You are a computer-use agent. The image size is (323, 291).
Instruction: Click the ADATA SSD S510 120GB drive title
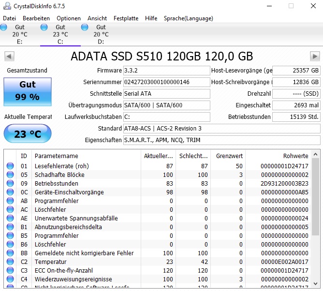[x=162, y=56]
